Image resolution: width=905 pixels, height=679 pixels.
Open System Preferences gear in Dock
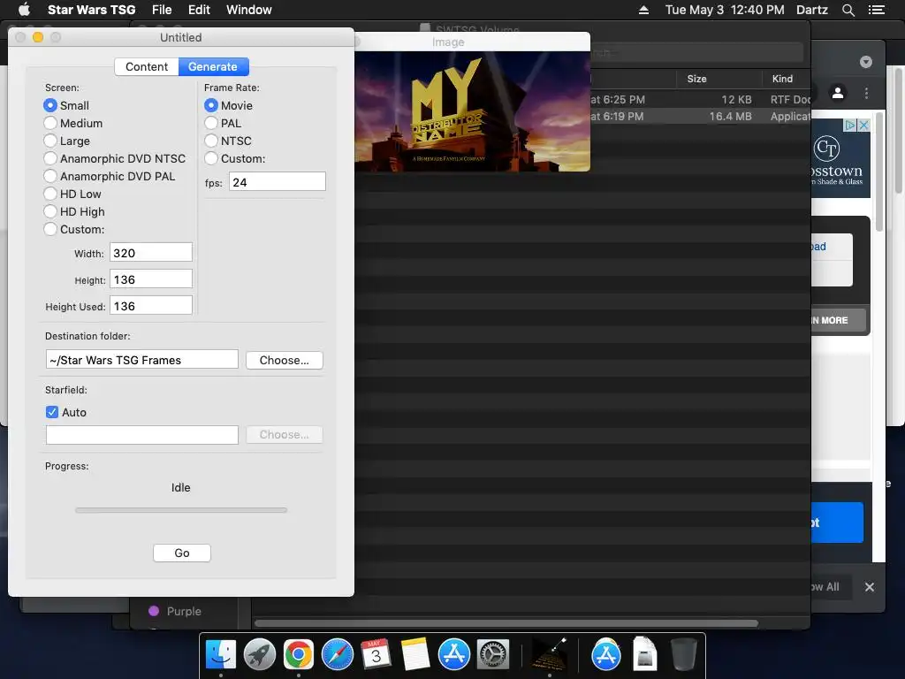point(493,655)
